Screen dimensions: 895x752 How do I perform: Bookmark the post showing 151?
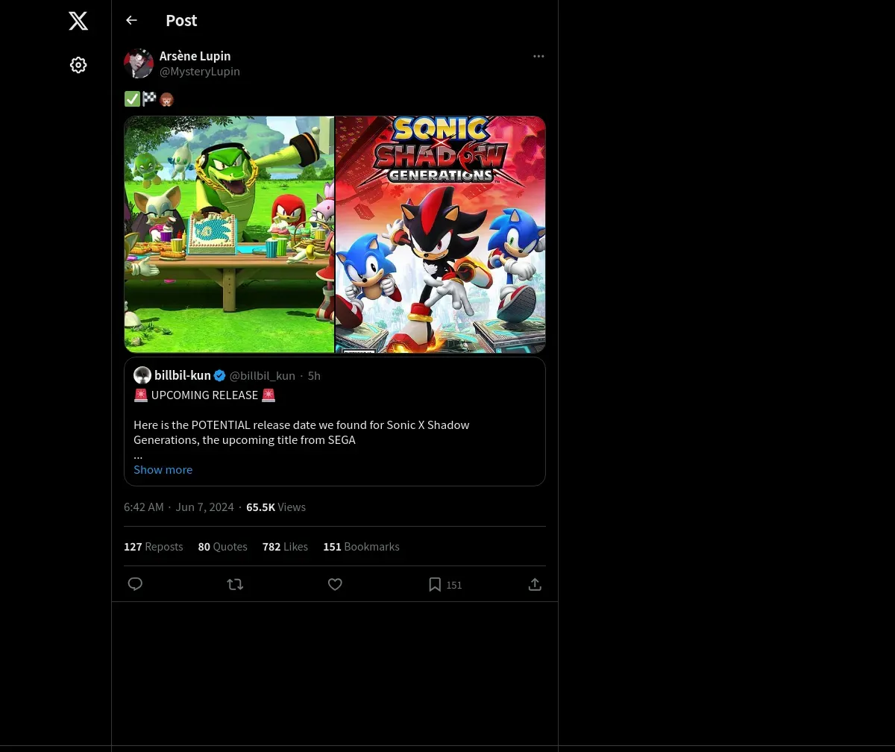[445, 584]
